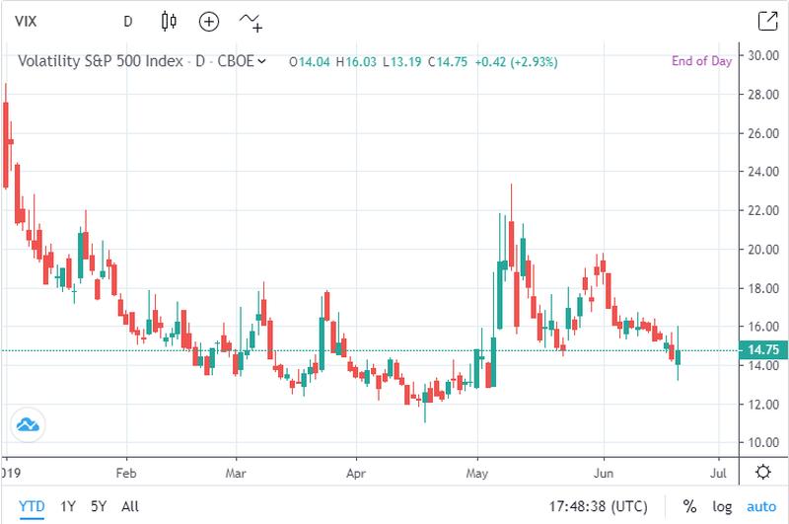Click the cloud TradingView logo icon
The width and height of the screenshot is (789, 524).
coord(28,425)
